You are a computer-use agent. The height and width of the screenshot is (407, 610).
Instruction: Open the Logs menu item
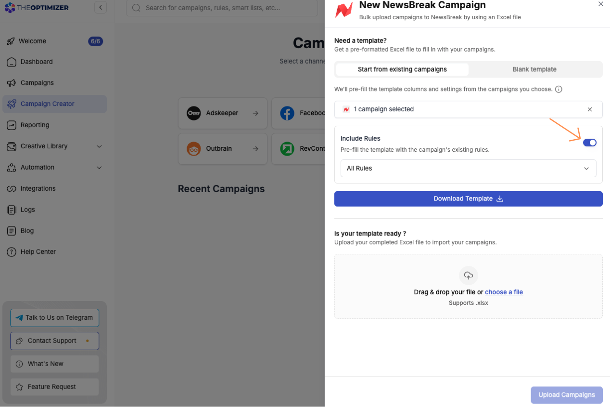(54, 210)
